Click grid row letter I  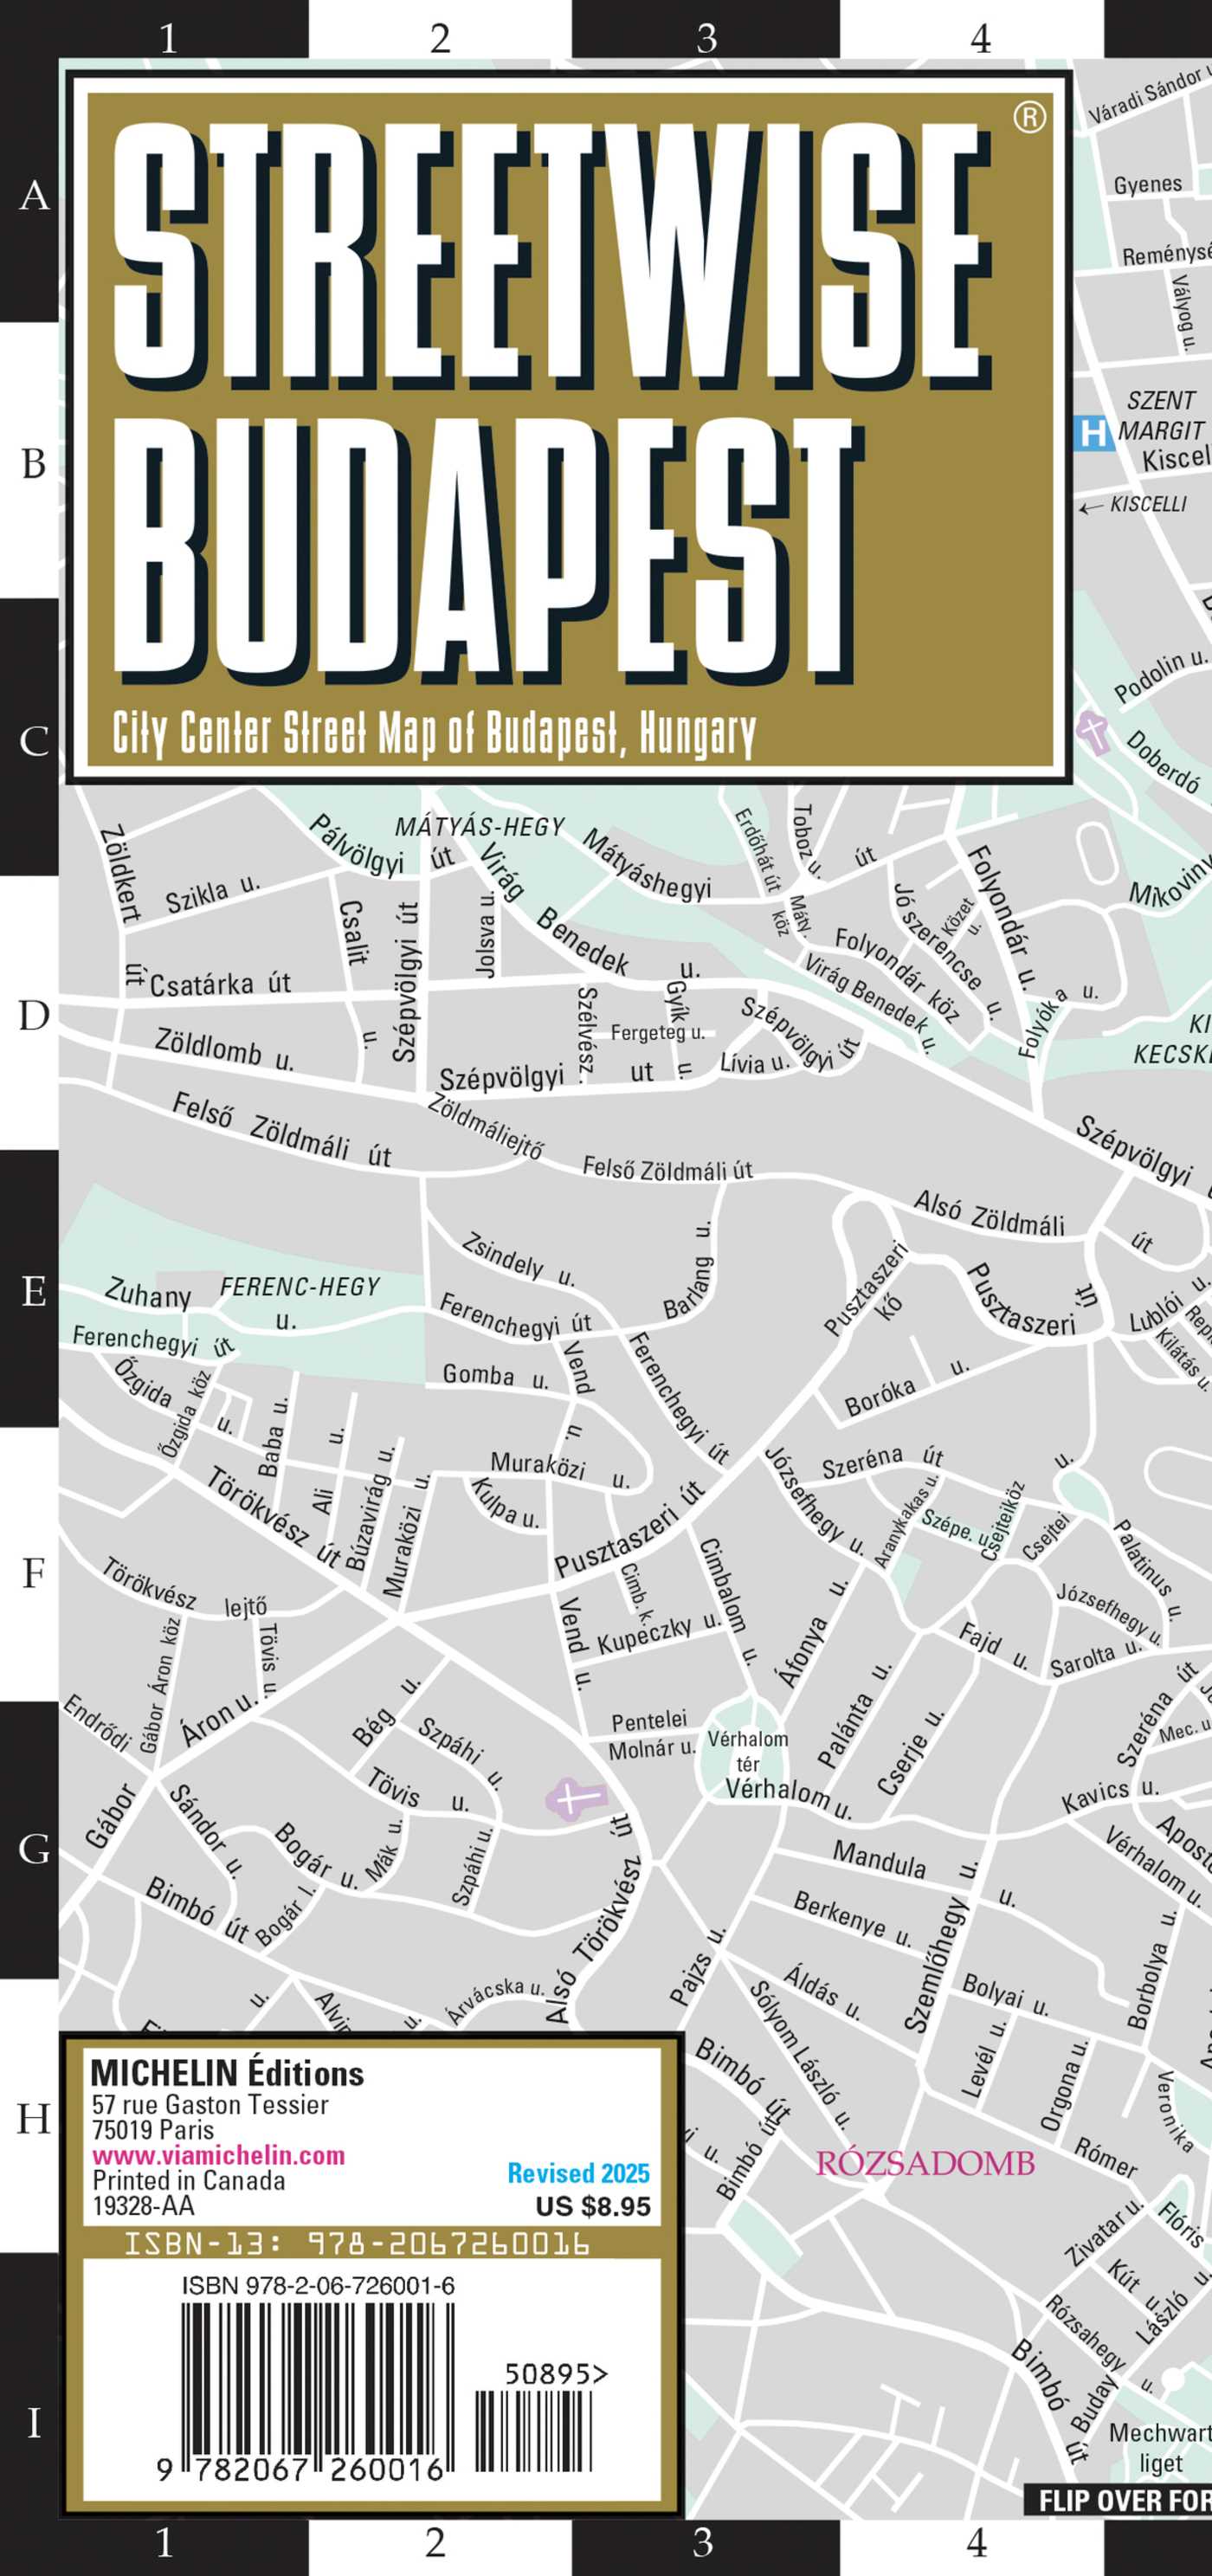click(x=34, y=2423)
